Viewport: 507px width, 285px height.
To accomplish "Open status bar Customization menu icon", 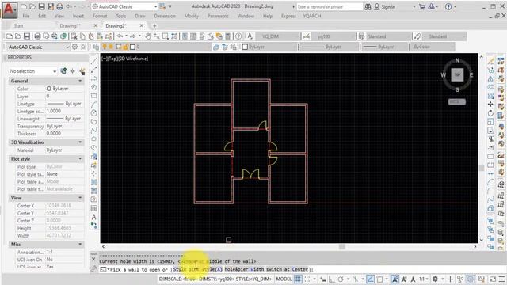I will [501, 279].
